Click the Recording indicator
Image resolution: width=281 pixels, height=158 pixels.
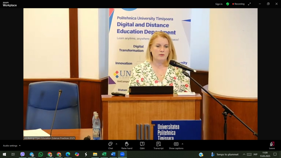238,4
